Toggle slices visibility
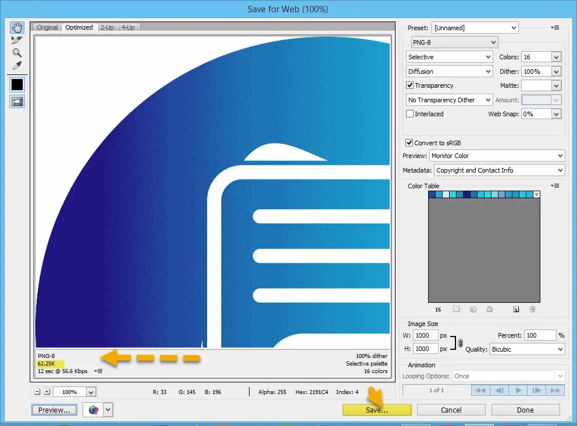 click(x=16, y=102)
